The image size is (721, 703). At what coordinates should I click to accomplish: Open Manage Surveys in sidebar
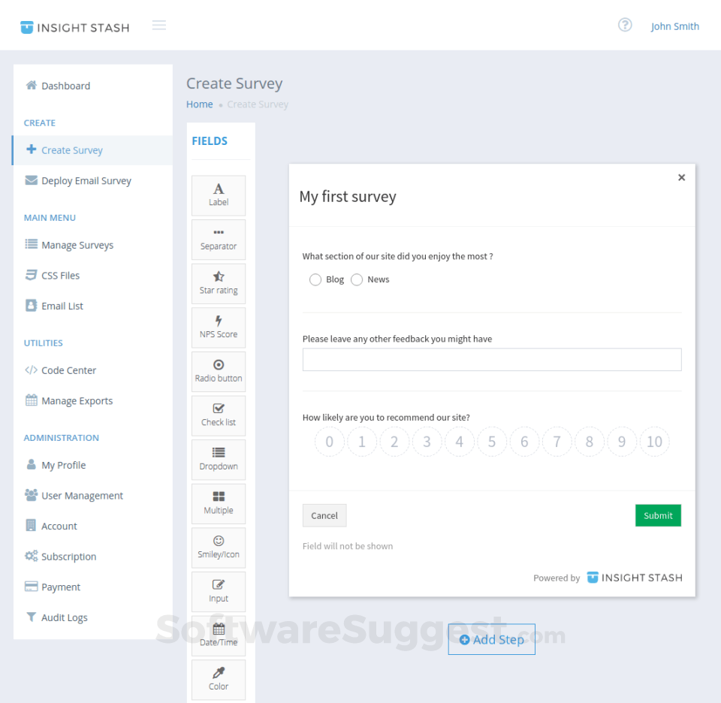coord(77,245)
